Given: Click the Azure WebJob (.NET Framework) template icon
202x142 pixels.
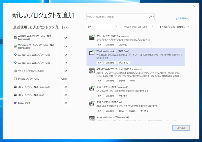Looking at the screenshot, I should pos(92,119).
